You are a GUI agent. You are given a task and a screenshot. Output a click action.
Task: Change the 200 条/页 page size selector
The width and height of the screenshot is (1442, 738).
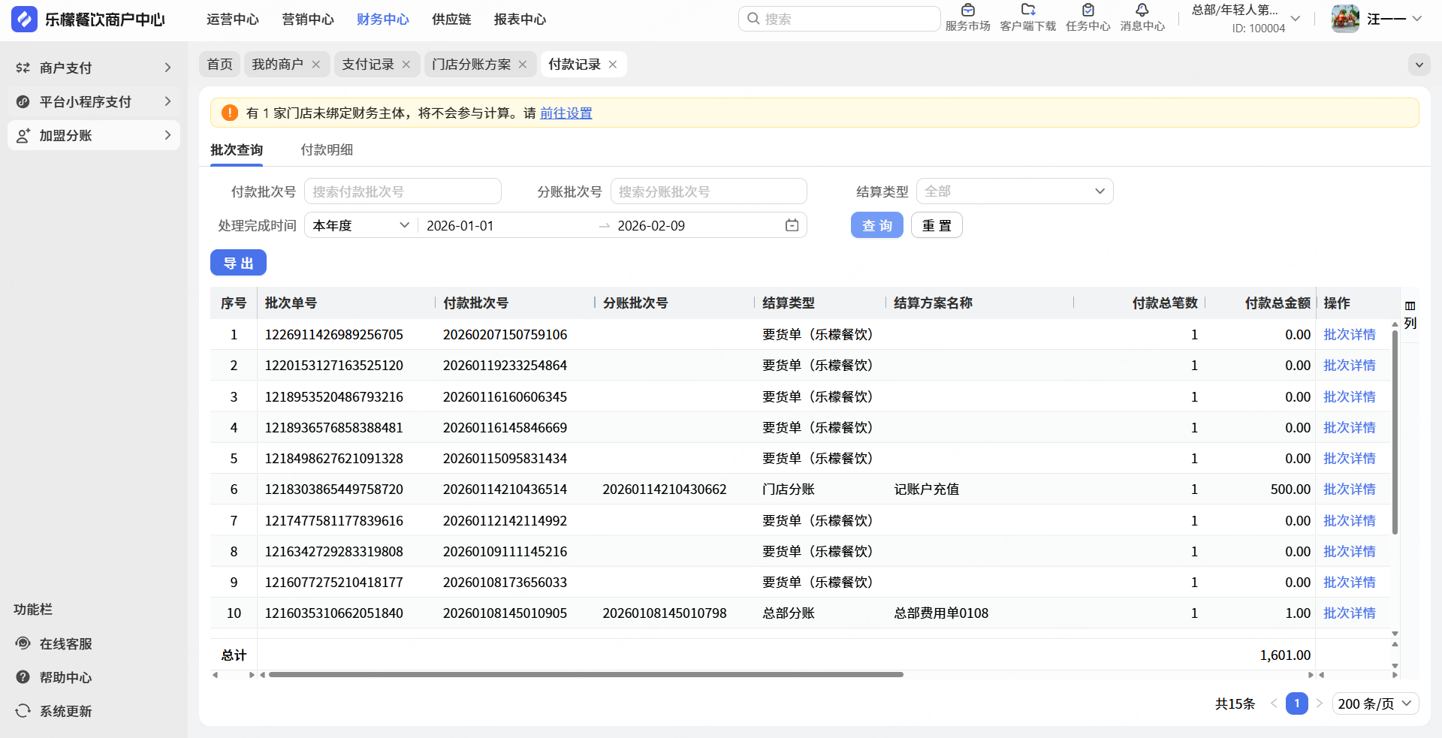1375,703
